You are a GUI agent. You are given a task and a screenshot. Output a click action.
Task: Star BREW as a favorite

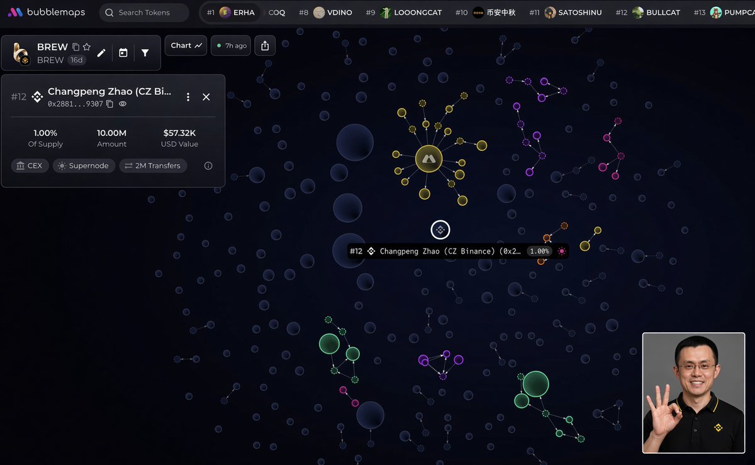tap(87, 47)
